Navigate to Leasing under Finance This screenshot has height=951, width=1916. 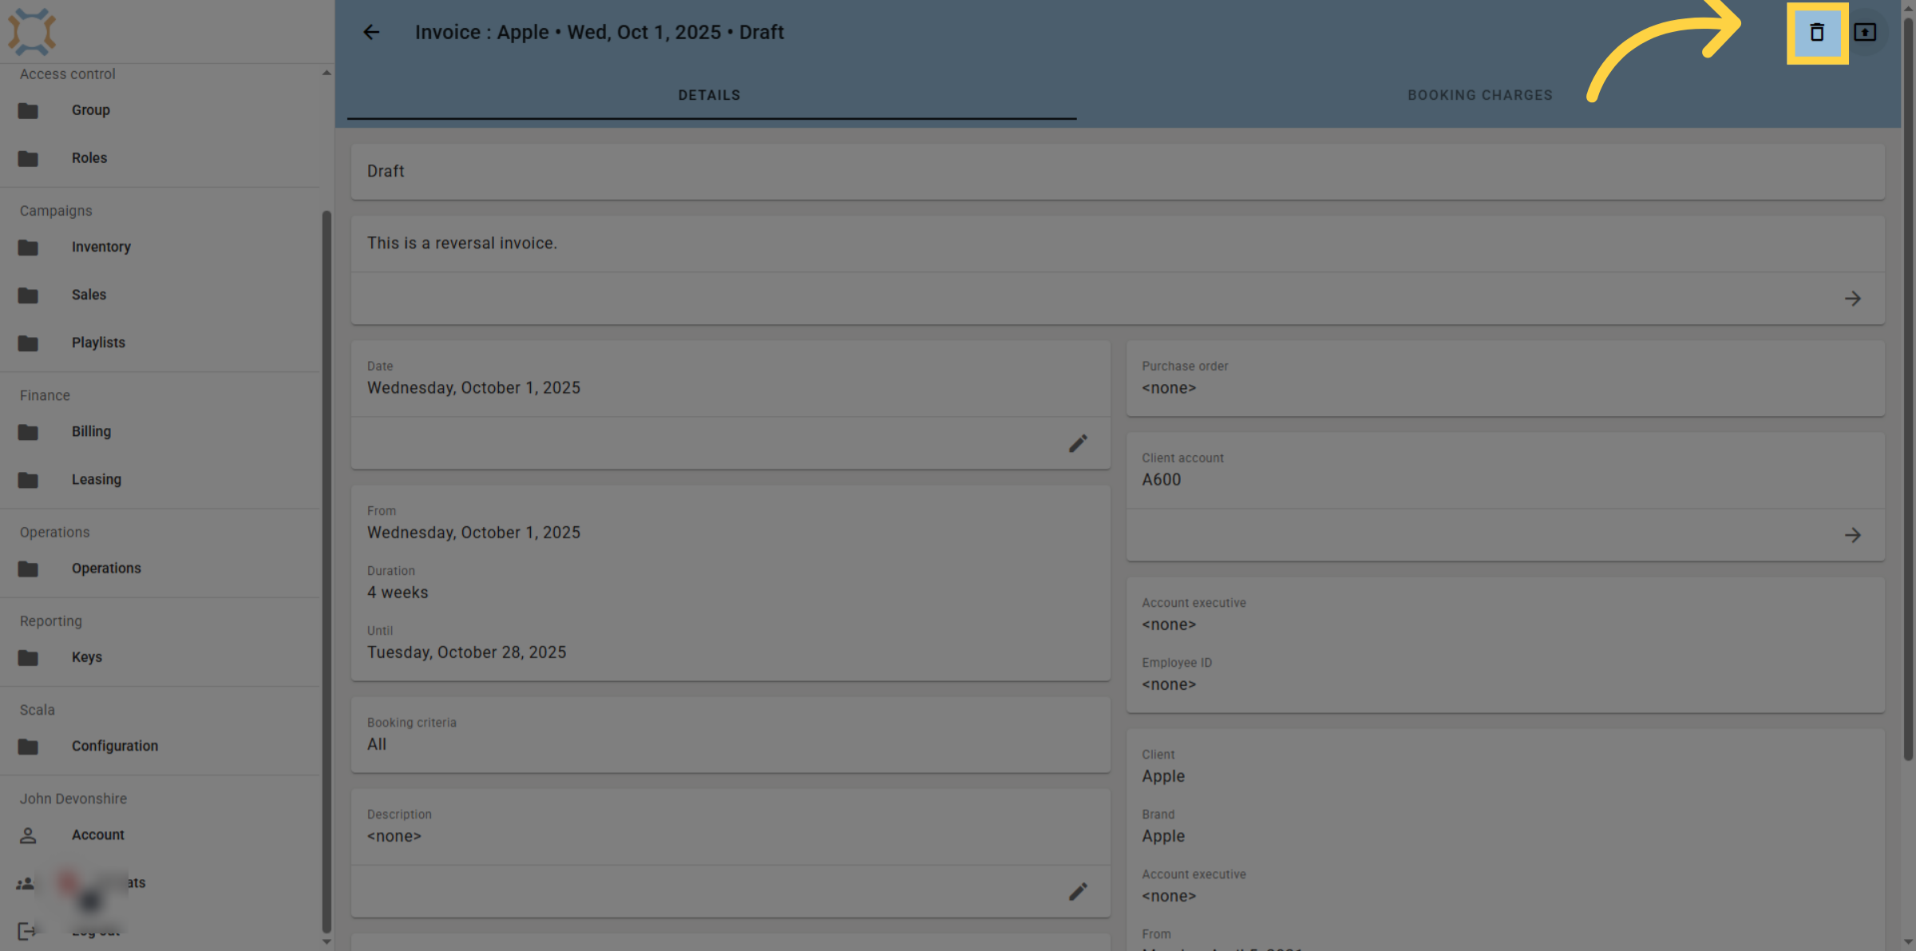97,479
